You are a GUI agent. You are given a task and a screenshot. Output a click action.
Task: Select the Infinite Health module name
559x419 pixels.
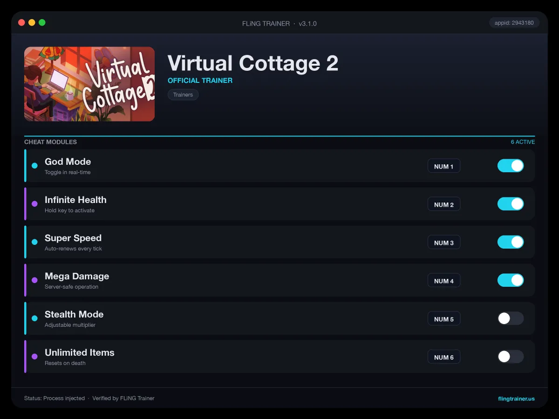point(75,200)
